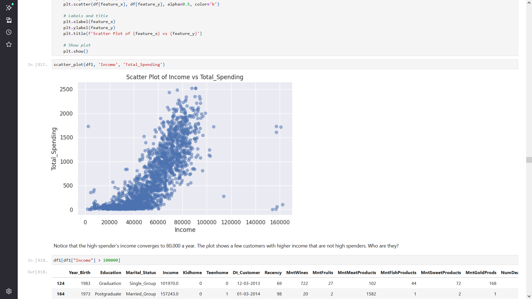Screen dimensions: 532x299
Task: Click inside the df1 Income filter cell
Action: (111, 260)
